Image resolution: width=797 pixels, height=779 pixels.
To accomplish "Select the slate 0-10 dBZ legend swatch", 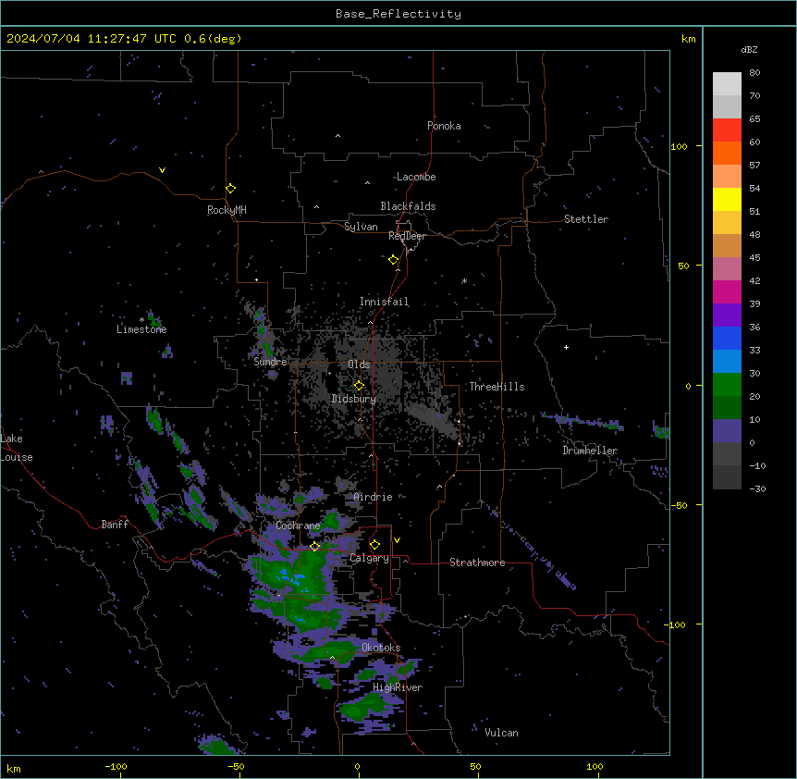I will click(727, 431).
